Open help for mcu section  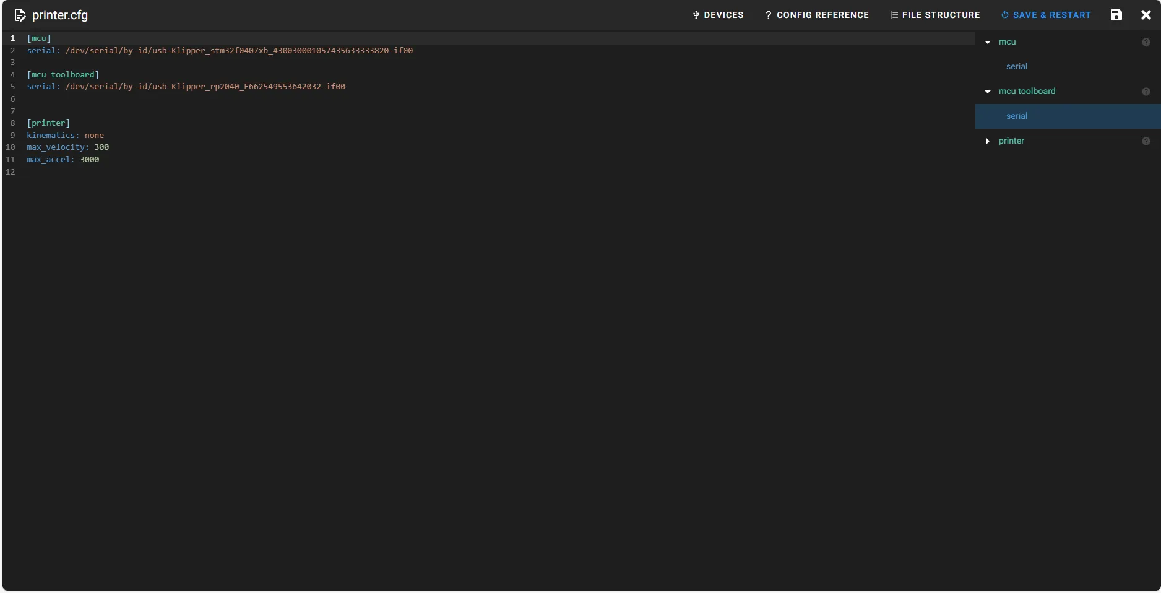pos(1146,42)
